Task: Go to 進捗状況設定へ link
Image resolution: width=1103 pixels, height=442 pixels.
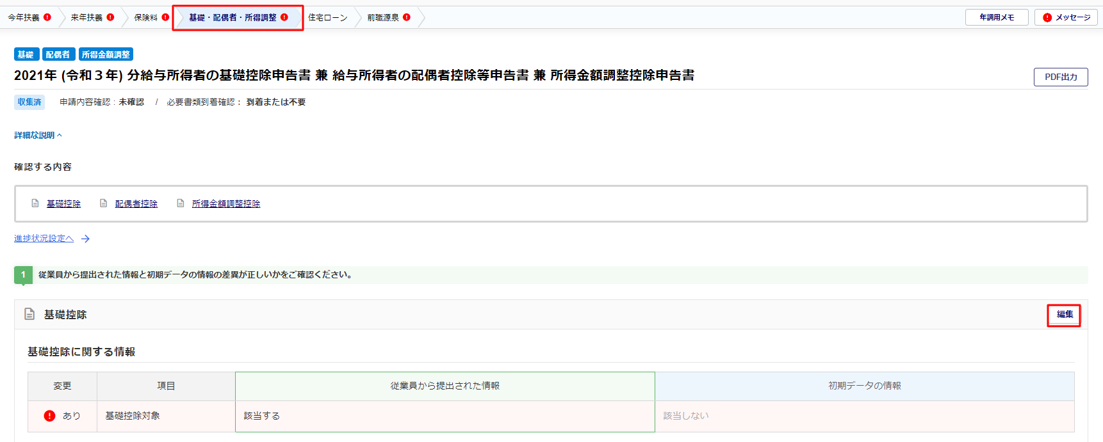Action: click(x=44, y=239)
